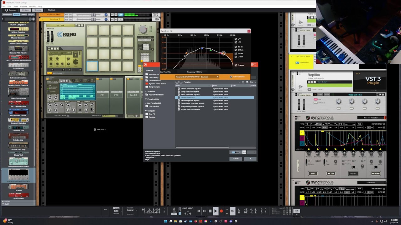Viewport: 401px width, 225px height.
Task: Click the fast-forward transport button
Action: (x=204, y=211)
